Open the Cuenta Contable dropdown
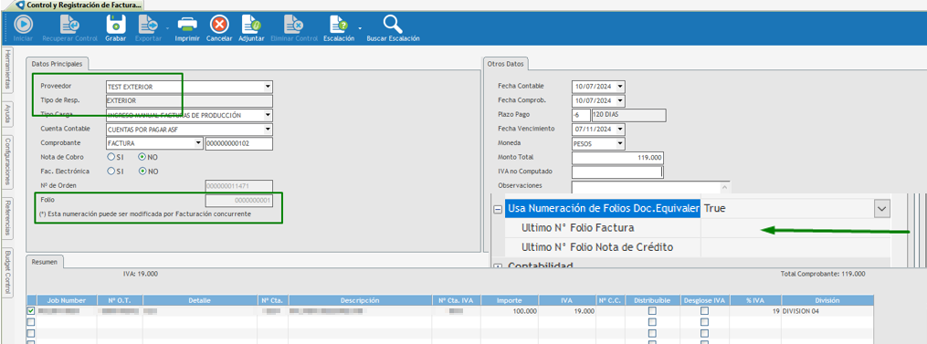The height and width of the screenshot is (344, 927). pyautogui.click(x=268, y=129)
